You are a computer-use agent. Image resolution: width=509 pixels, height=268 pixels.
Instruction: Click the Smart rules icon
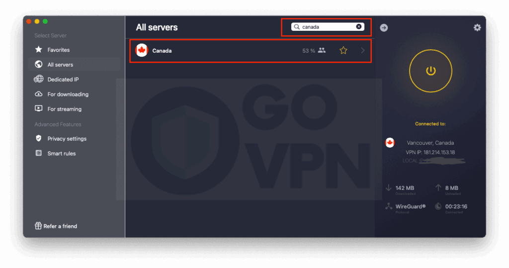click(39, 154)
